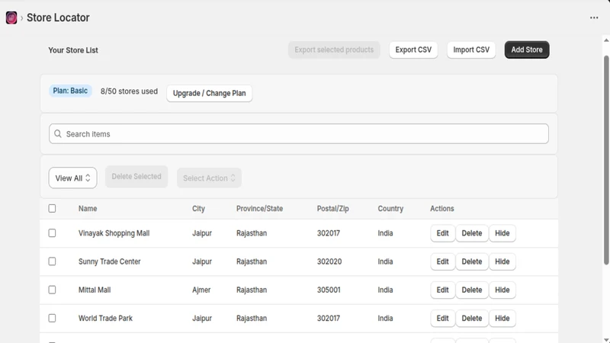Click the 8/50 stores used text
This screenshot has width=610, height=343.
click(129, 91)
